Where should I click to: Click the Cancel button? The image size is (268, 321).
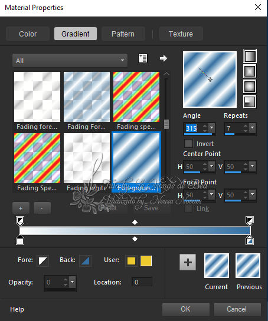point(237,309)
